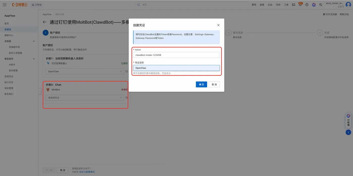Viewport: 353px width, 176px height.
Task: Open the 工单 menu
Action: (286, 5)
